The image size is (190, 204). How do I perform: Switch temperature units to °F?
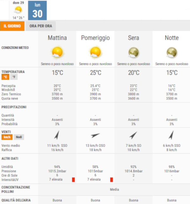(x=14, y=77)
